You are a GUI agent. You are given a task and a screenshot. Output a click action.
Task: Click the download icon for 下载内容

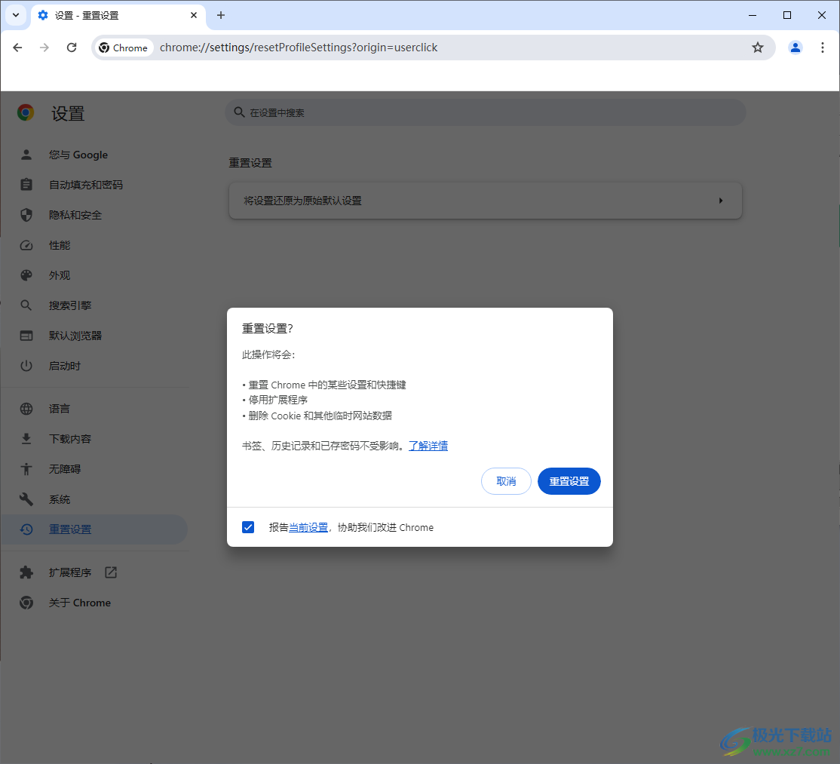click(x=26, y=439)
